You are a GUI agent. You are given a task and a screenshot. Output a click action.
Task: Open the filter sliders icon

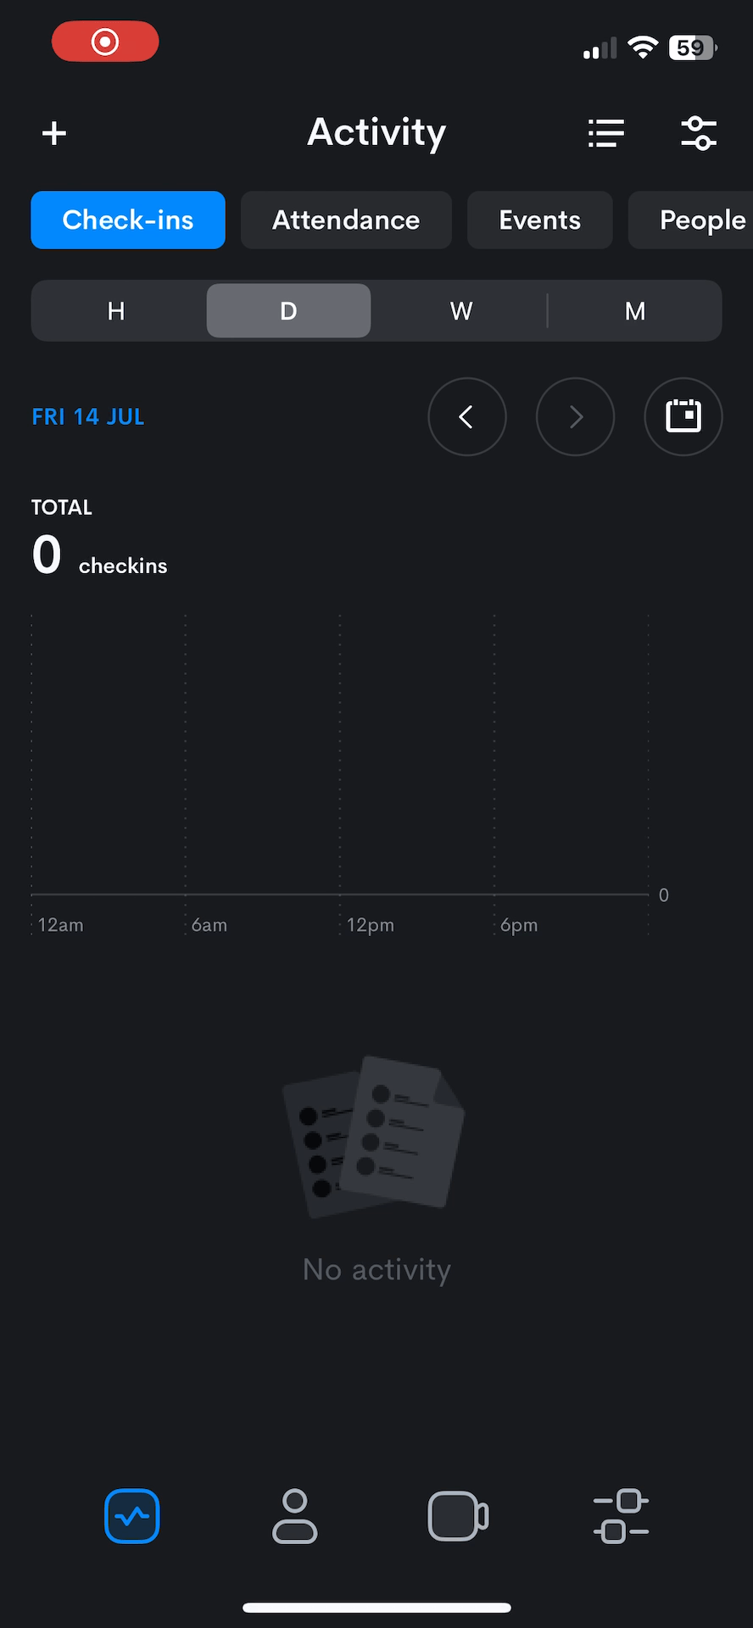[x=699, y=133]
